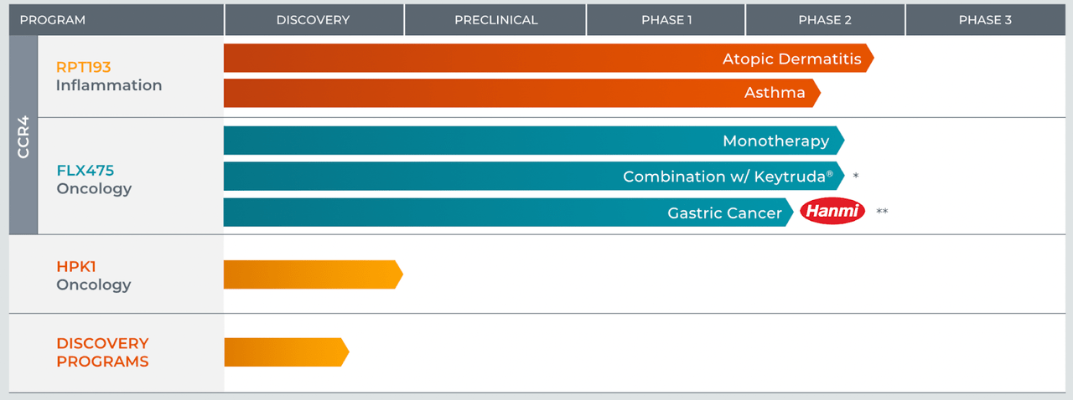Viewport: 1073px width, 400px height.
Task: Click the Discovery Programs orange arrow
Action: pos(285,352)
